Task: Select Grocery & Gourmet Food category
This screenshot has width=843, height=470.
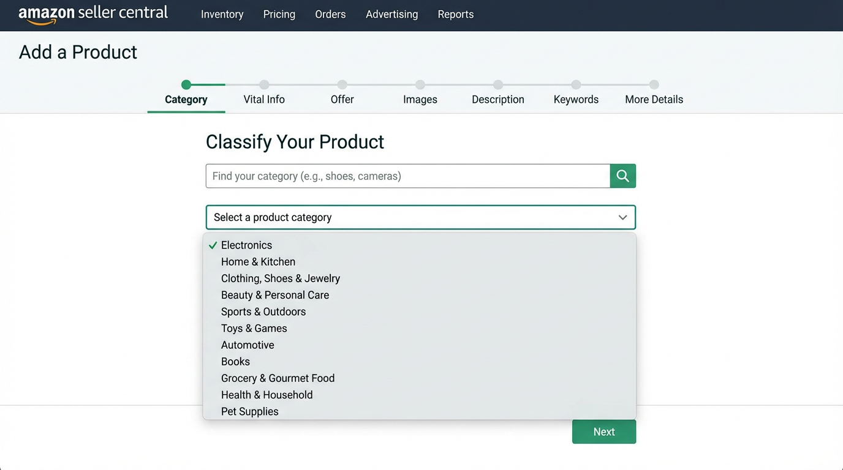Action: [x=278, y=378]
